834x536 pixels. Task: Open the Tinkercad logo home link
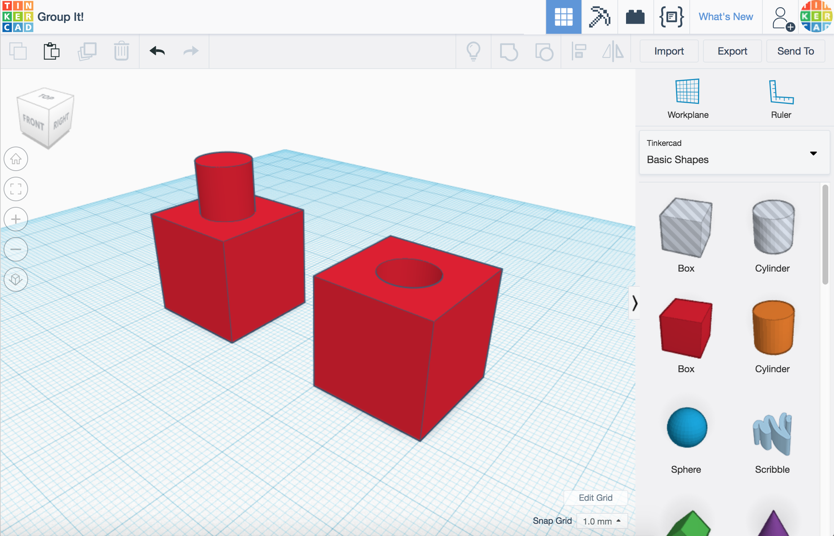[18, 17]
